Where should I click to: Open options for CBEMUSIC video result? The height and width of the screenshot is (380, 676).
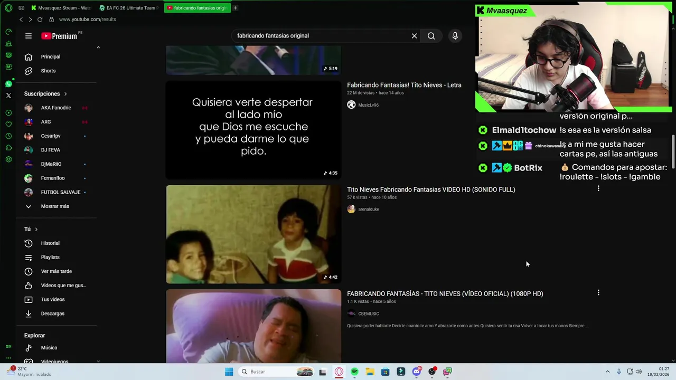[x=598, y=292]
